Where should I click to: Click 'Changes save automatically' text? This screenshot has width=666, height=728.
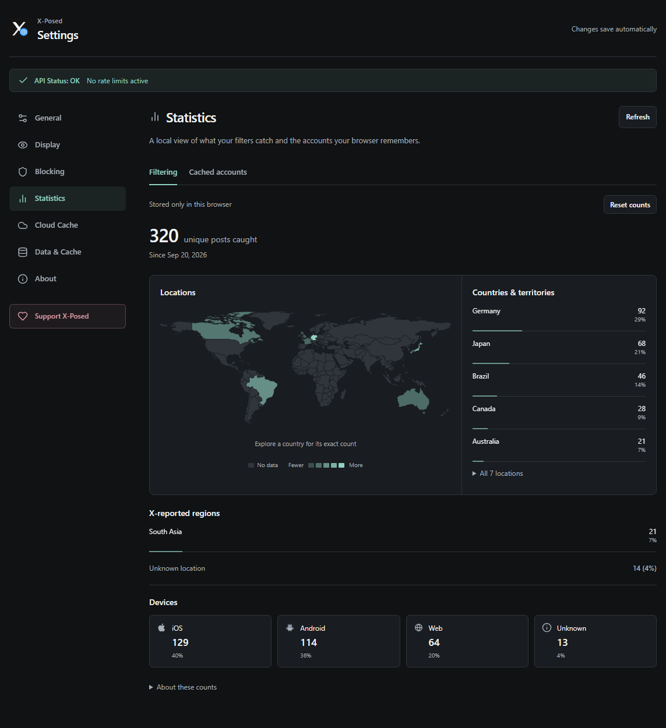[614, 29]
